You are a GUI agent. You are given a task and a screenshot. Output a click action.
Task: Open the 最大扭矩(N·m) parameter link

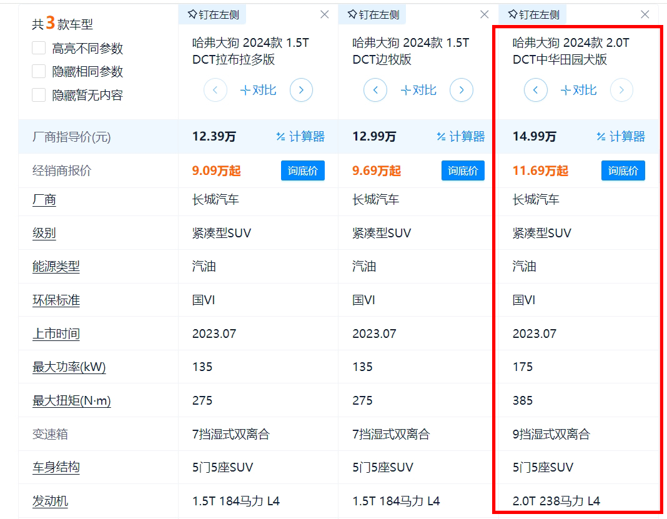(71, 401)
